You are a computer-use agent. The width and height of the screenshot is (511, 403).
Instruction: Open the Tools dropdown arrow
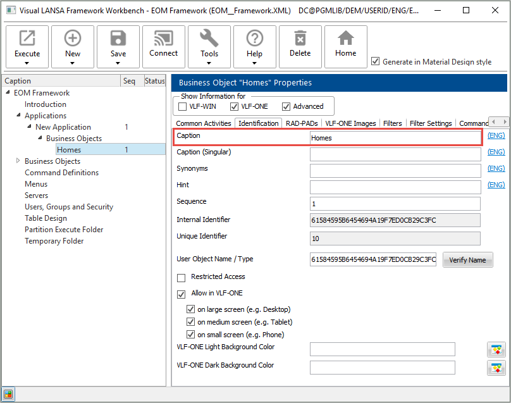pyautogui.click(x=209, y=63)
